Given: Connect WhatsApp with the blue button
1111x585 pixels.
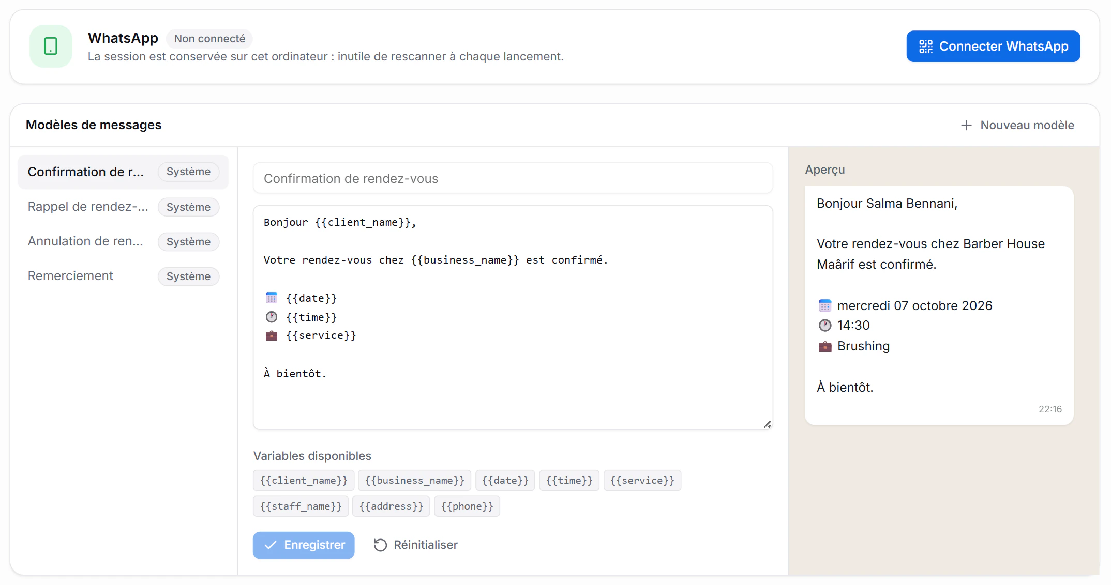Looking at the screenshot, I should [993, 47].
